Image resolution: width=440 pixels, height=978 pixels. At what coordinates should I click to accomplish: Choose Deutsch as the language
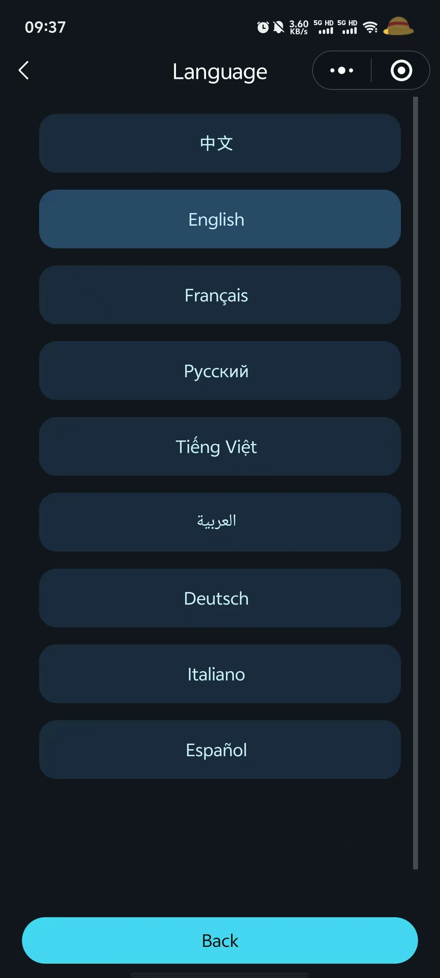[220, 598]
